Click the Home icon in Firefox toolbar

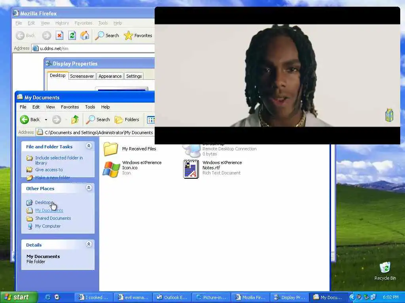tap(85, 36)
